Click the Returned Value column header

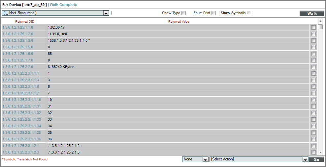click(179, 22)
